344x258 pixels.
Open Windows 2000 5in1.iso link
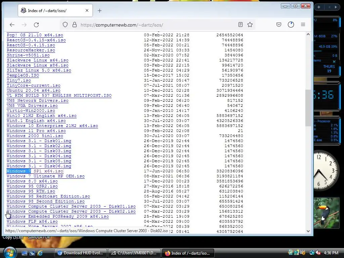35,136
